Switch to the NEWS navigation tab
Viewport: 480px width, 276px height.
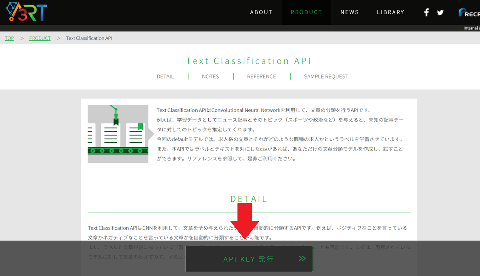pyautogui.click(x=350, y=12)
